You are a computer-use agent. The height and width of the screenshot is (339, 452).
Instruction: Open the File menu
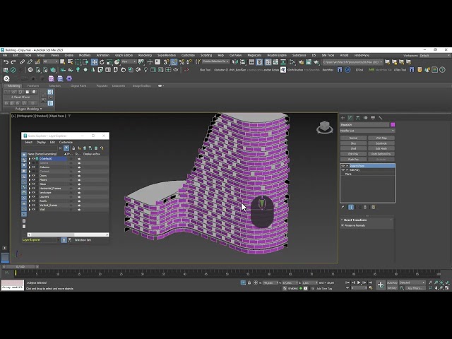(5, 55)
